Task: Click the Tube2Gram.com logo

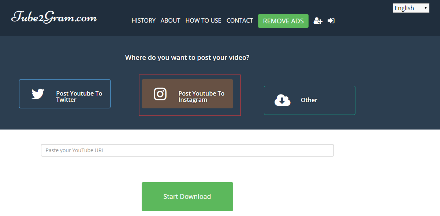Action: [x=54, y=17]
